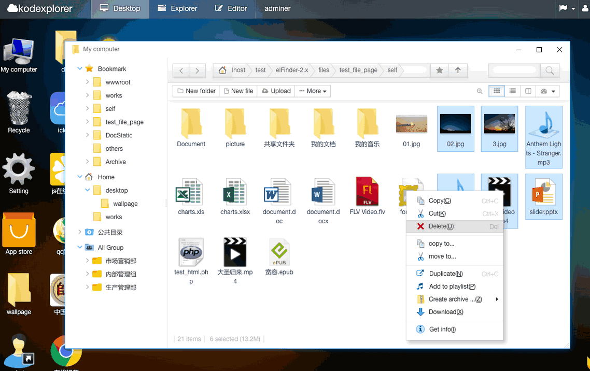Click the home icon in the path bar

[x=222, y=70]
